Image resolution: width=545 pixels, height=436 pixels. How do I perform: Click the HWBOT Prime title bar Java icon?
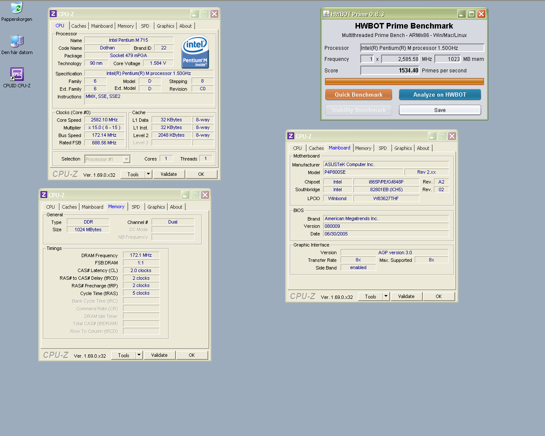point(326,14)
